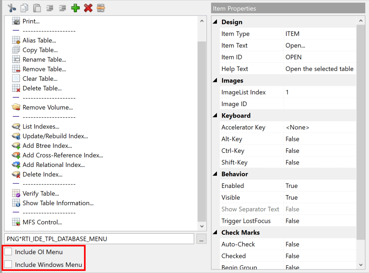This screenshot has height=273, width=369.
Task: Click the PNG*RTI_IDE_TPL_DATABASE_MENU input field
Action: point(97,239)
